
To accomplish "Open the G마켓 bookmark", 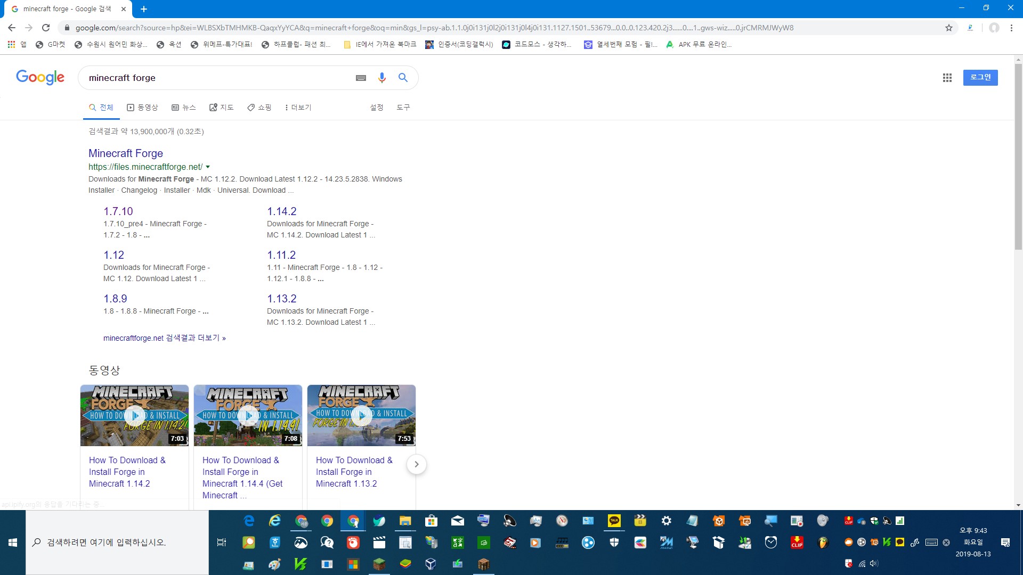I will click(x=50, y=45).
